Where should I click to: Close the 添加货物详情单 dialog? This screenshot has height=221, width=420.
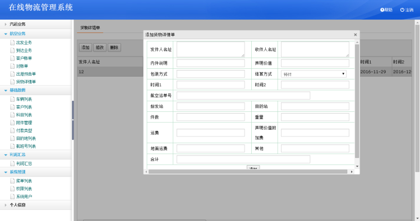(355, 35)
